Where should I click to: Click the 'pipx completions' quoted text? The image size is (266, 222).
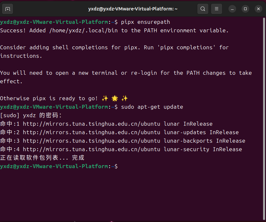click(186, 47)
